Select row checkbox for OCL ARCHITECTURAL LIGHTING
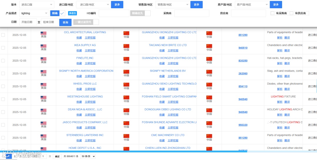Screen dimensions: 317x160 click(3, 35)
